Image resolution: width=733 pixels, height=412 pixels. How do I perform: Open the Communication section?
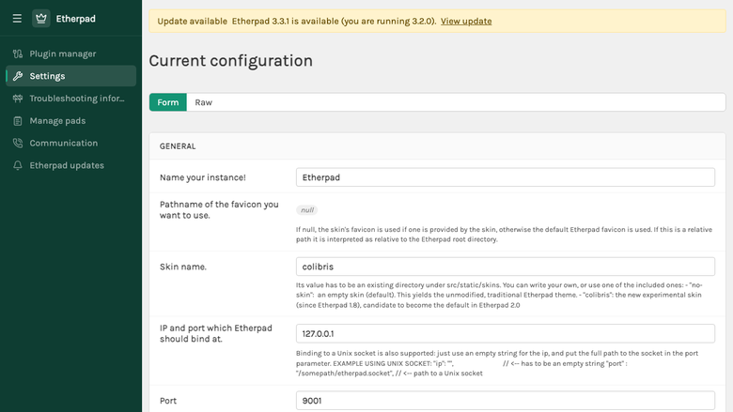(x=71, y=144)
